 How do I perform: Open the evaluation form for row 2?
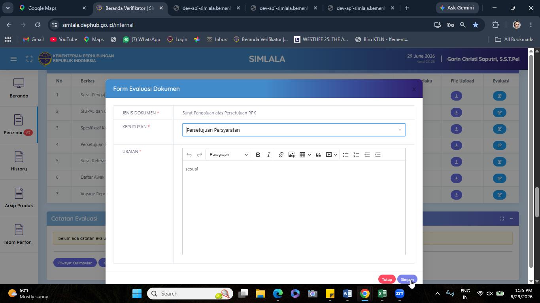(x=500, y=112)
